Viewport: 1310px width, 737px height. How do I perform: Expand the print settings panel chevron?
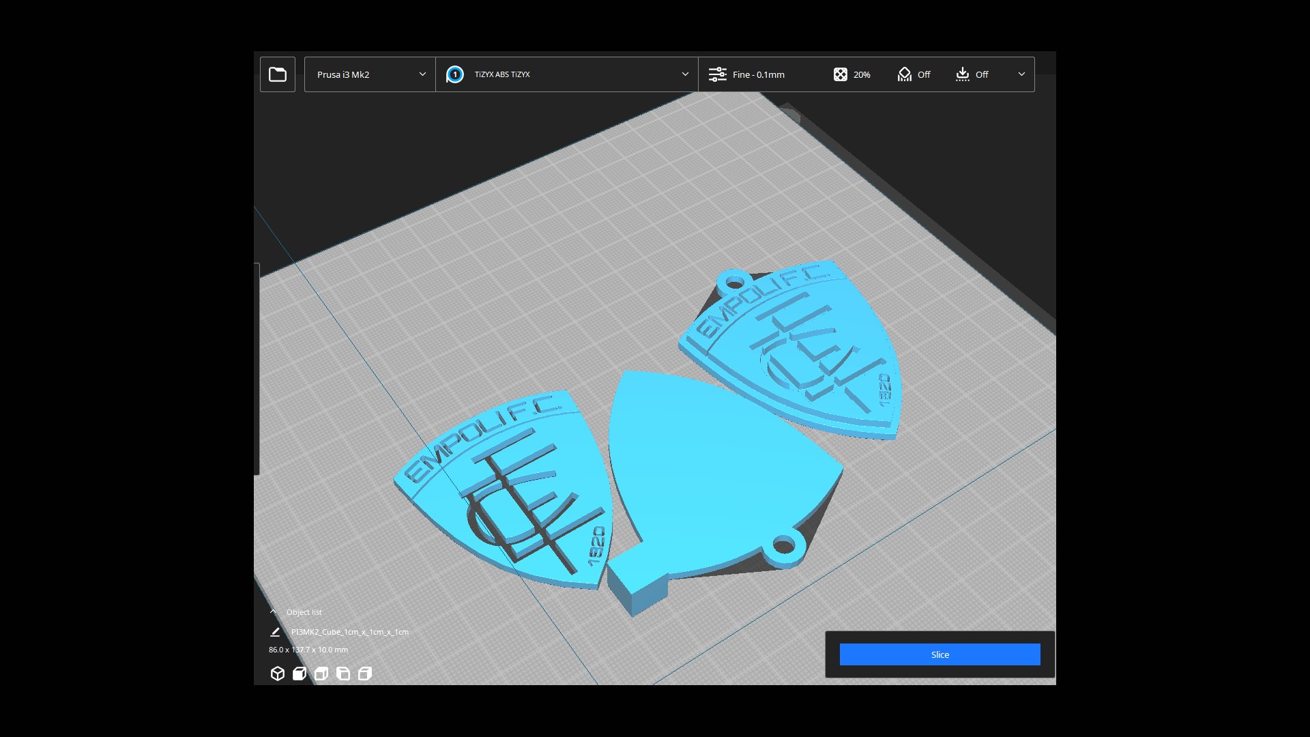(1021, 74)
